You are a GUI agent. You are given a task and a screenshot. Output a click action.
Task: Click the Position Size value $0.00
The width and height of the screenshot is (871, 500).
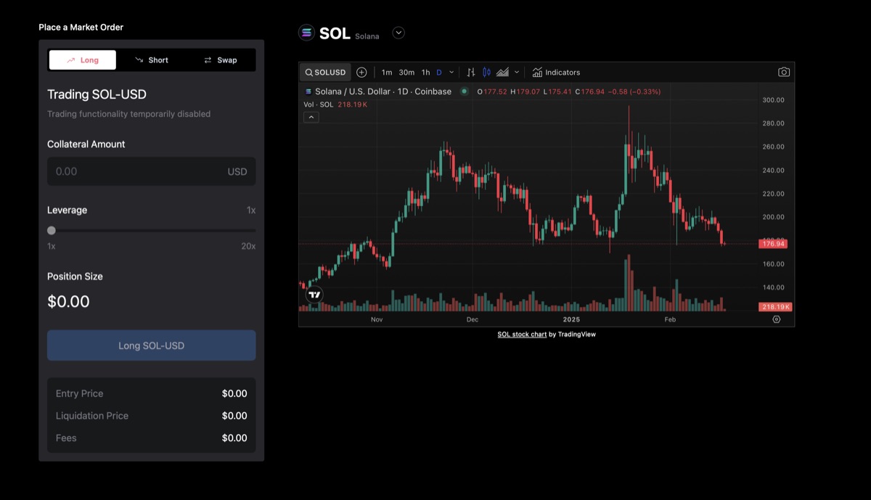click(68, 302)
